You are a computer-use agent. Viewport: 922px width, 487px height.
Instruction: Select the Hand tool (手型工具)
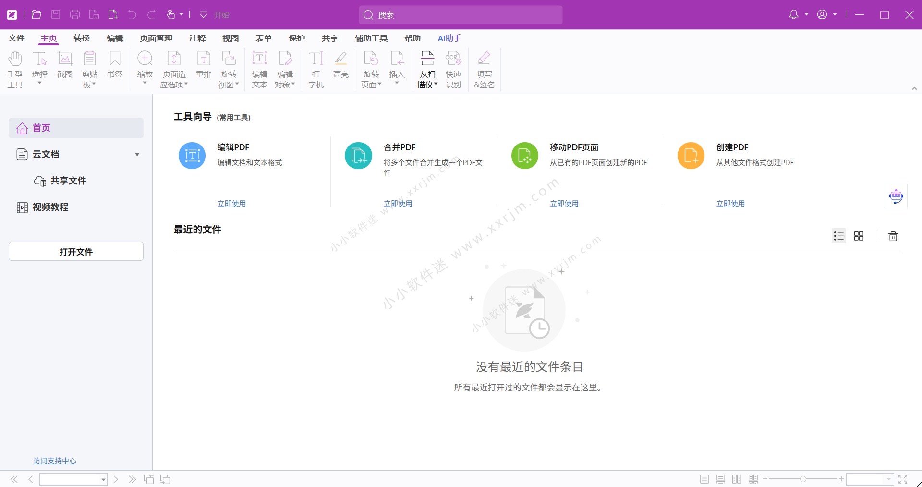15,70
